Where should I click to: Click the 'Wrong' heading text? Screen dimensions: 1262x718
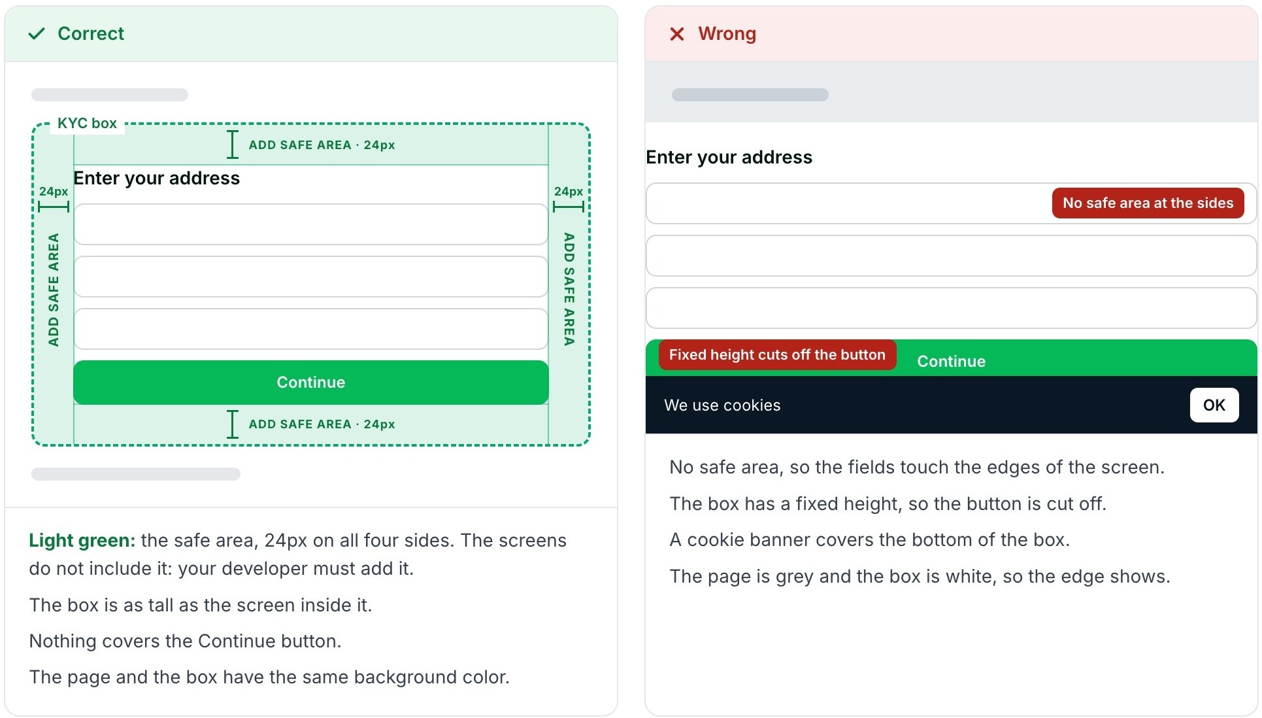coord(727,33)
